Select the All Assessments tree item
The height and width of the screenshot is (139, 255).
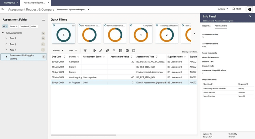click(x=14, y=33)
